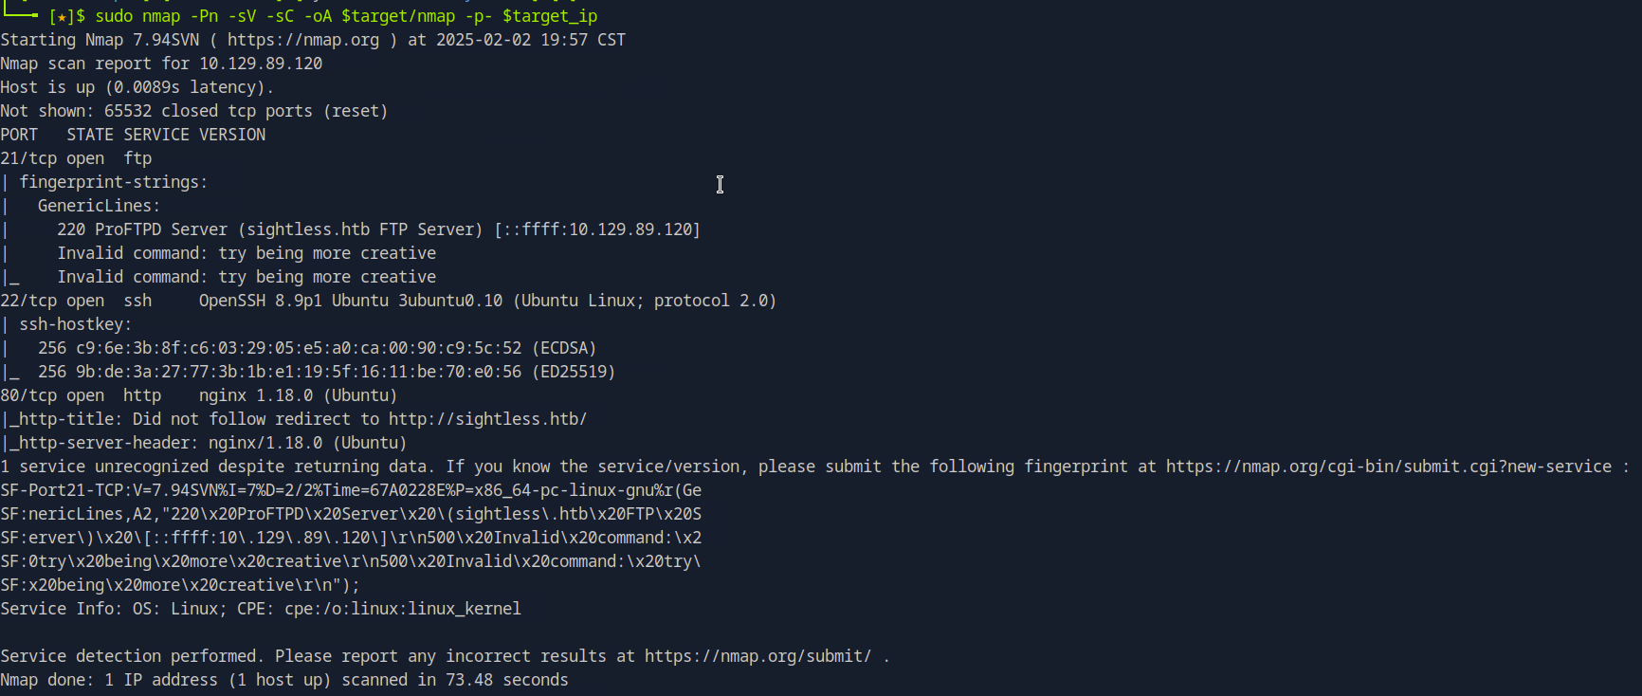Image resolution: width=1642 pixels, height=696 pixels.
Task: Click the fingerprint-strings label
Action: point(113,182)
